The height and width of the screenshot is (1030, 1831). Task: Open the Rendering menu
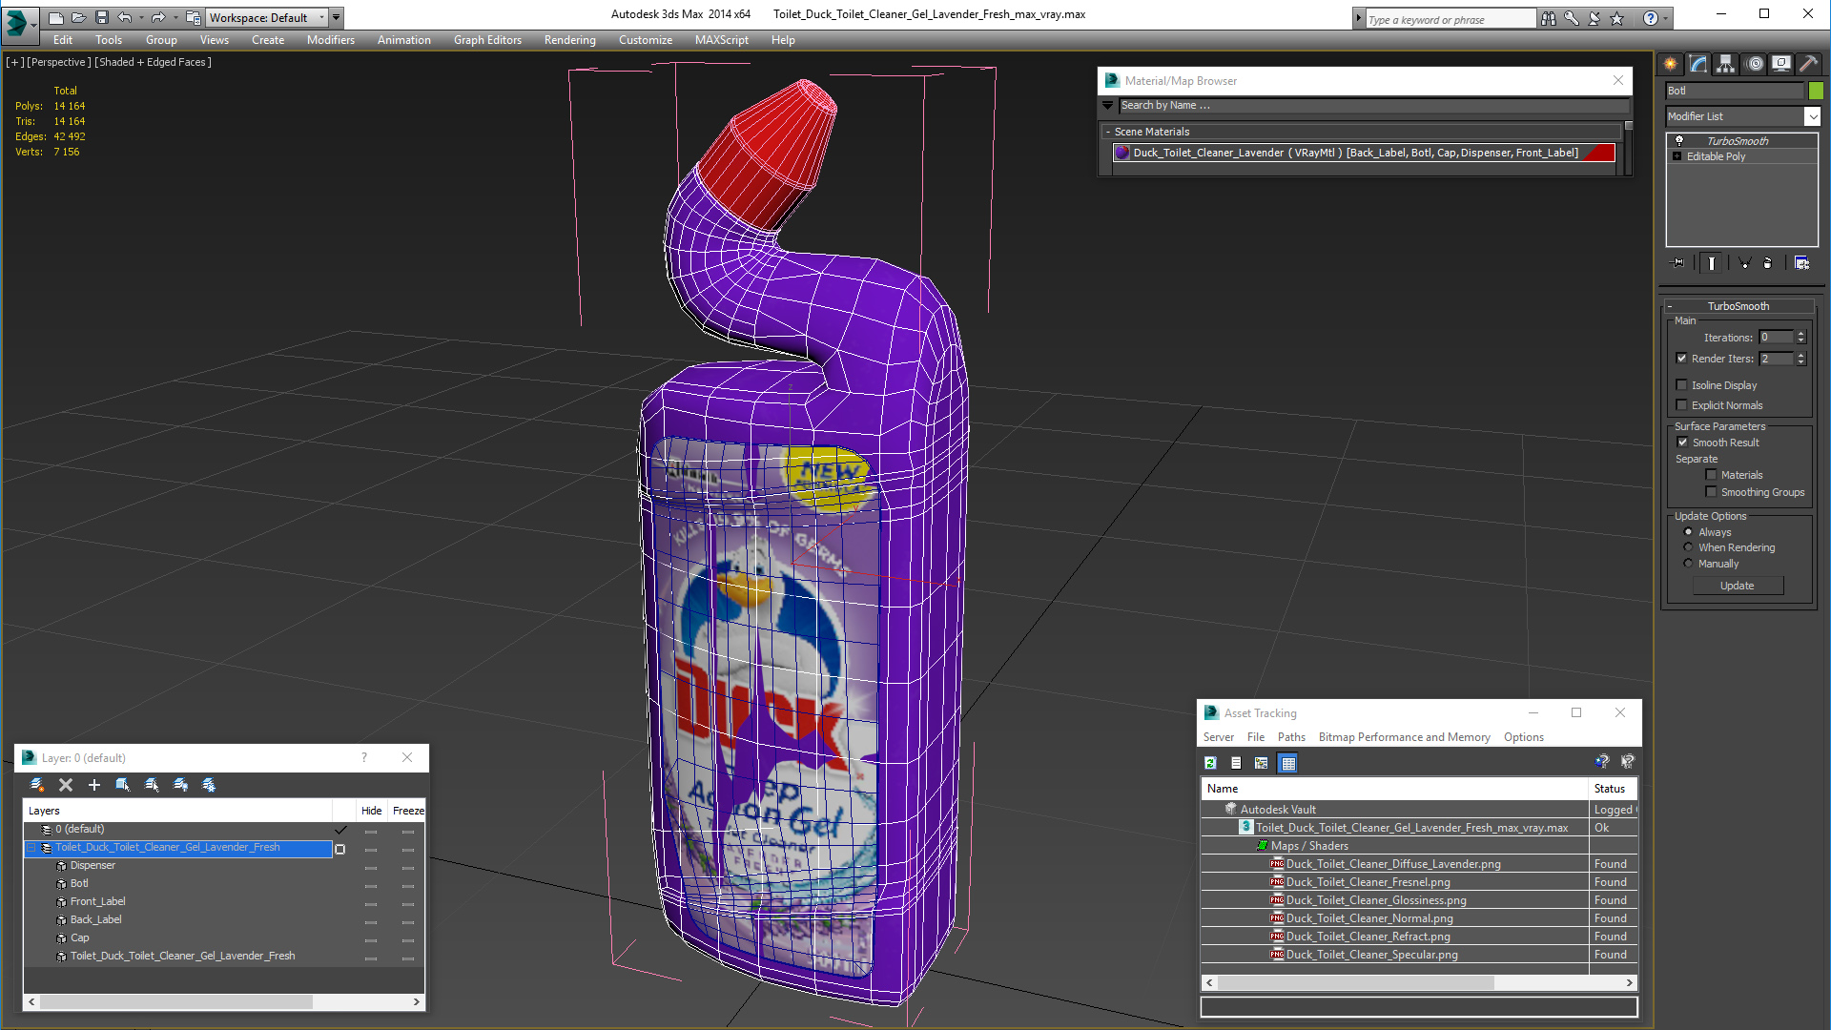point(570,40)
